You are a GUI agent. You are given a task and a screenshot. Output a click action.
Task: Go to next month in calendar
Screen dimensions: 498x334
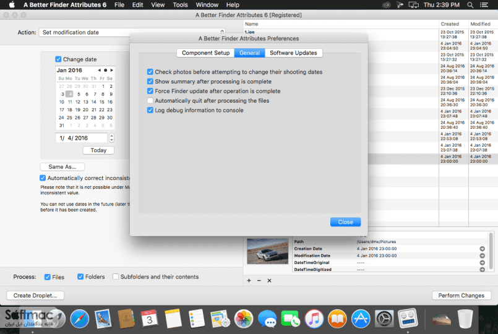[111, 70]
